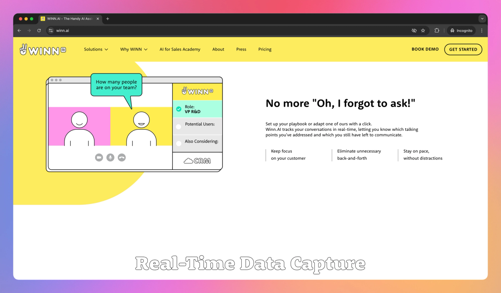Go to the About page
Screen dimensions: 501x293
tap(218, 49)
